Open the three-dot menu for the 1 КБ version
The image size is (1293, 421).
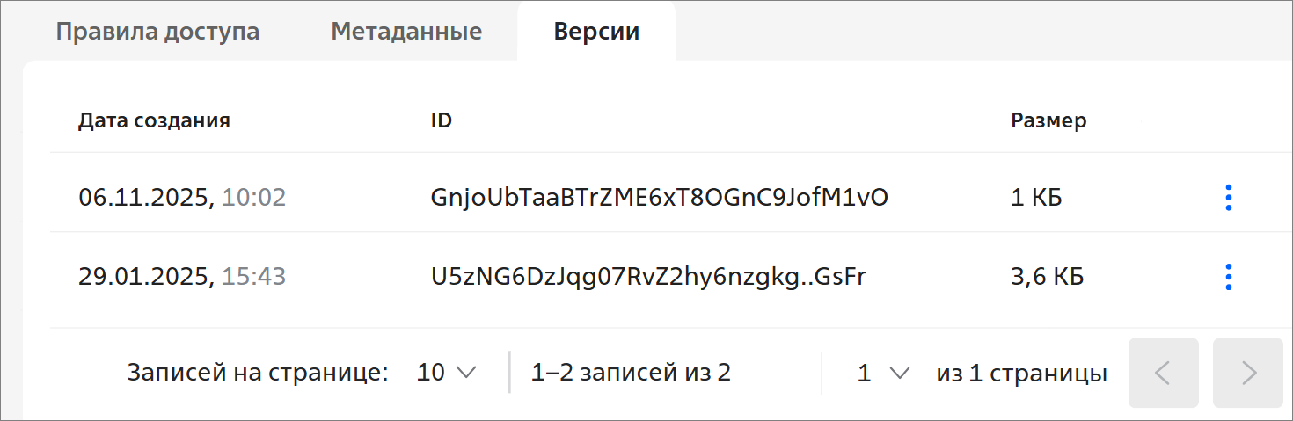pyautogui.click(x=1229, y=198)
